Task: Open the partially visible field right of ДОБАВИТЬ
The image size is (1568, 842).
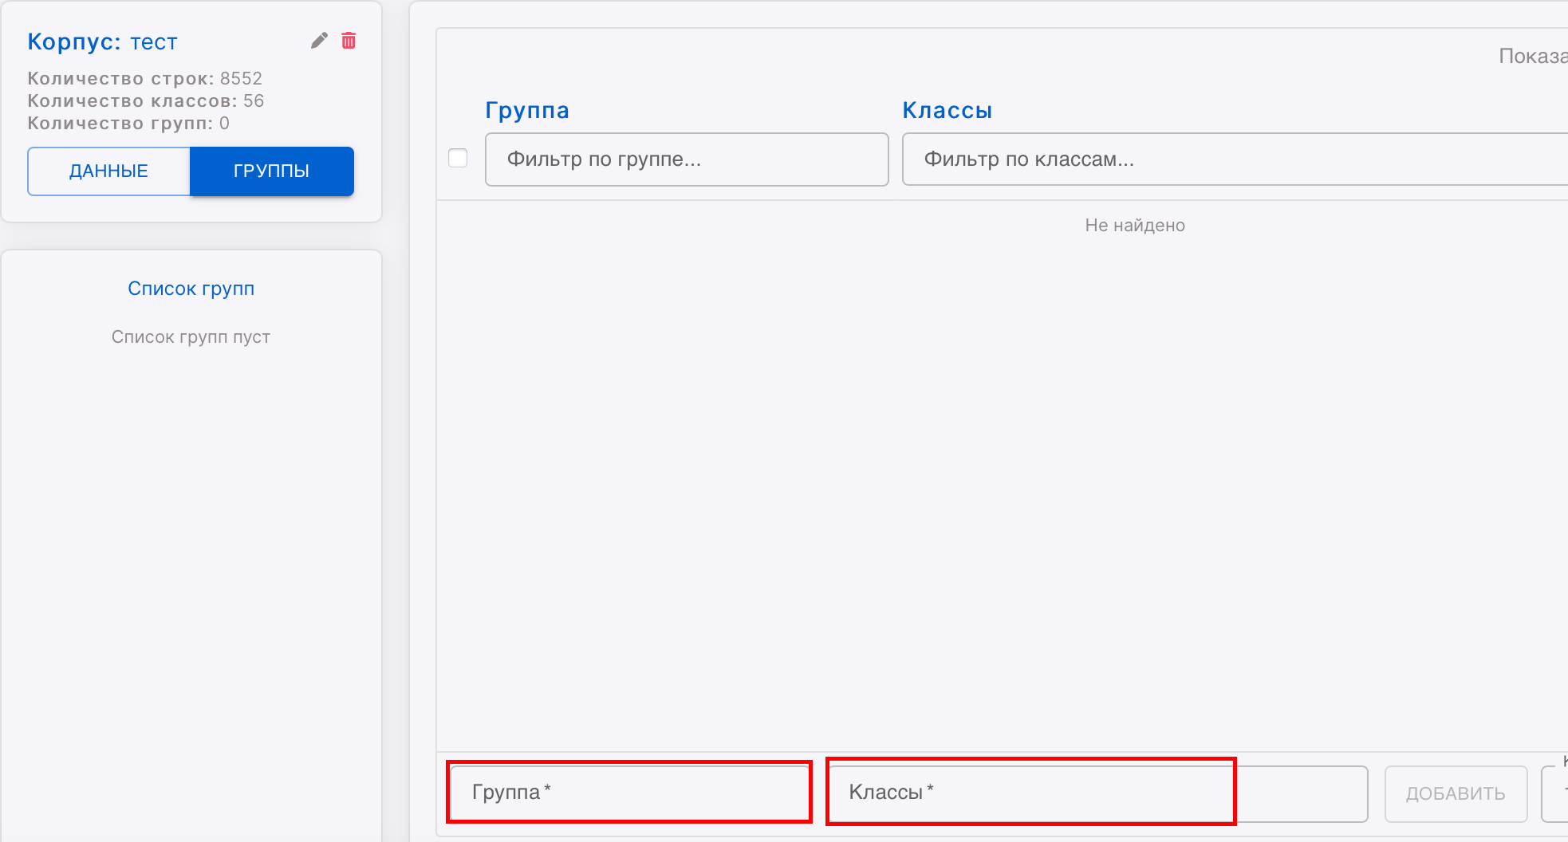Action: click(x=1555, y=793)
